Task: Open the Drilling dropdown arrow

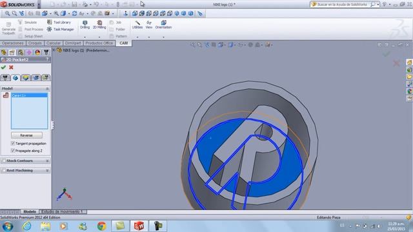Action: [x=85, y=37]
